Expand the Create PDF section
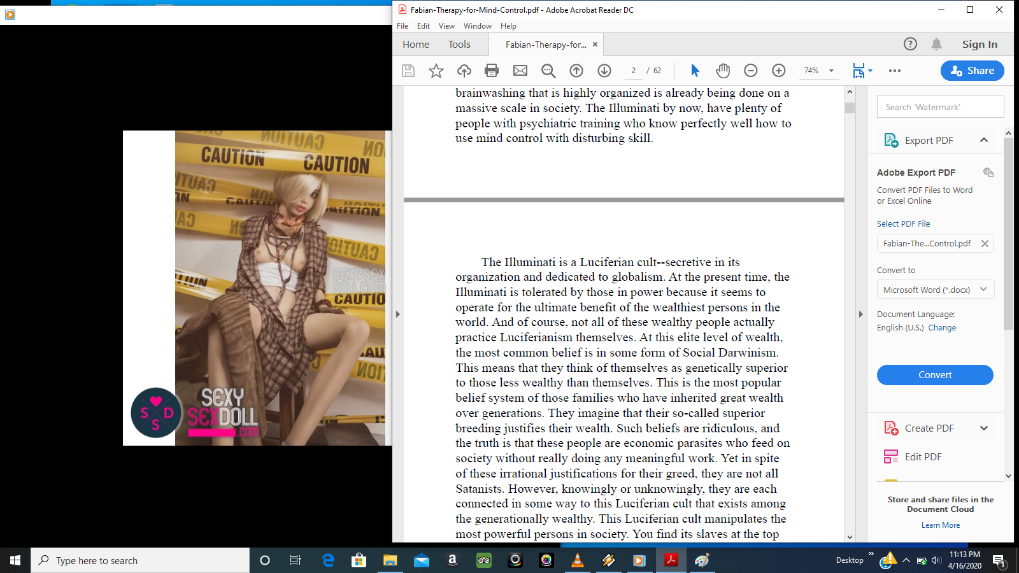 [x=984, y=428]
